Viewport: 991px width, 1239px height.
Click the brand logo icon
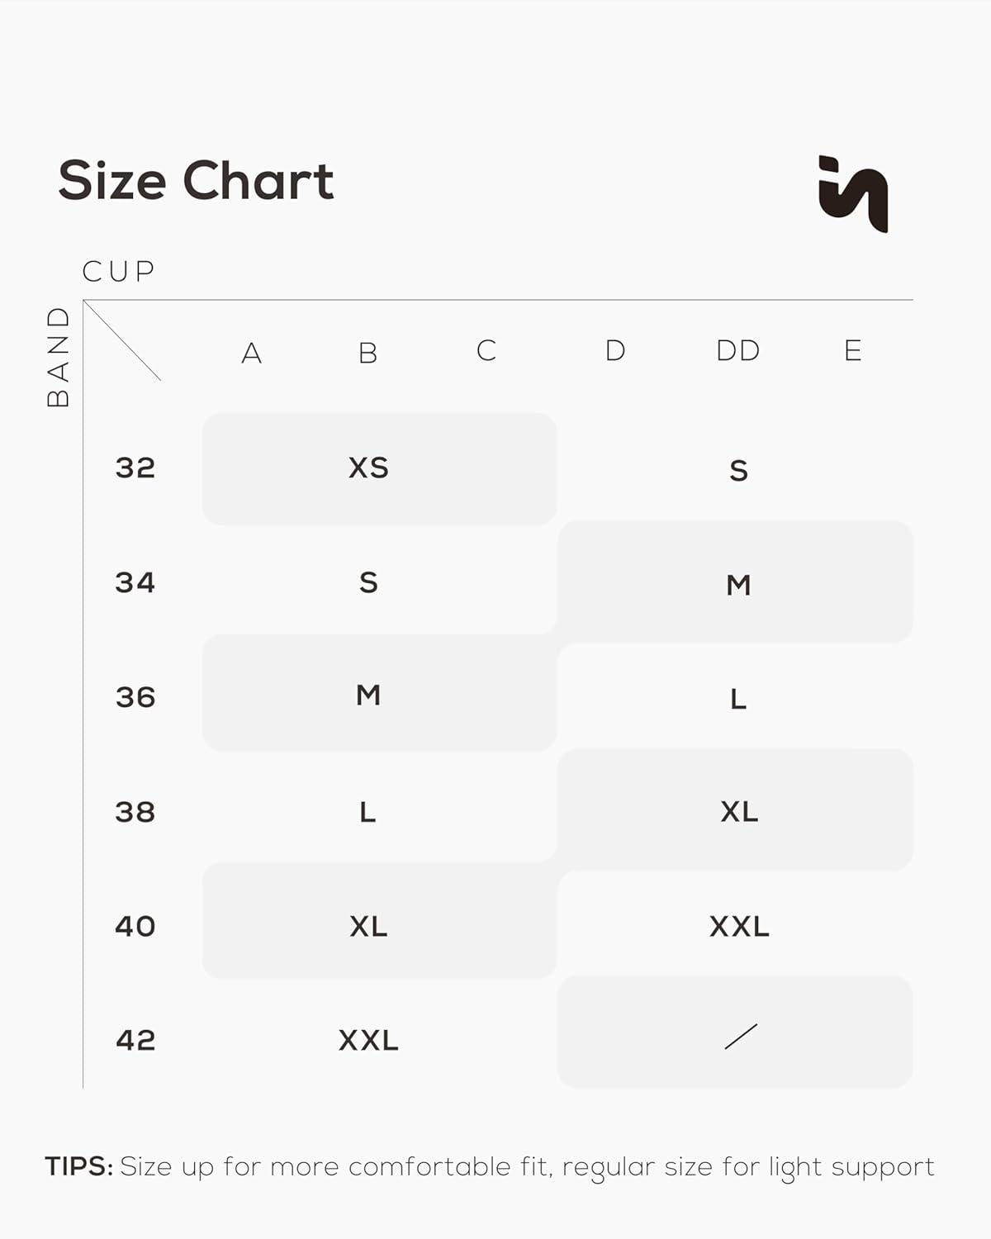[x=853, y=194]
